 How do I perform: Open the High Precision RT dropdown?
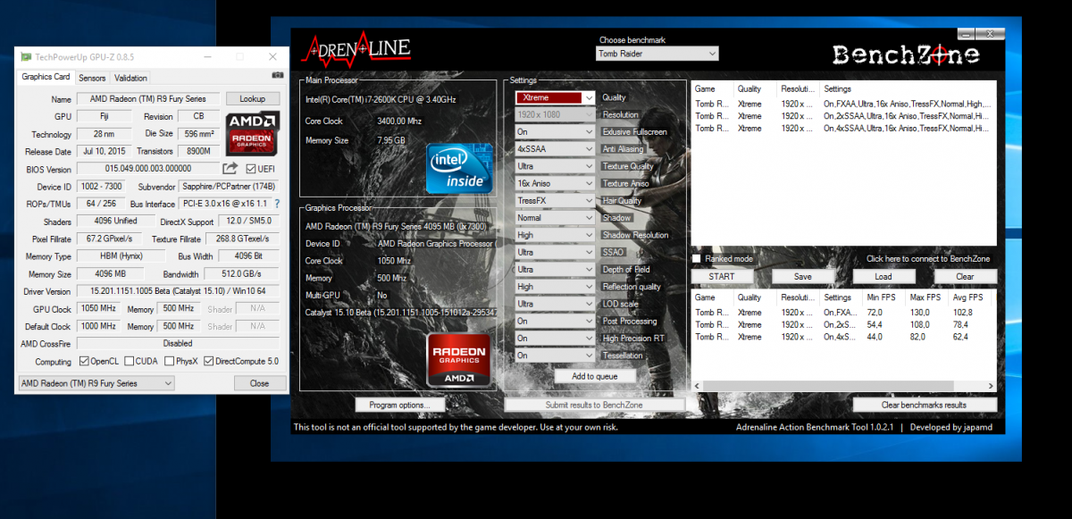point(555,339)
